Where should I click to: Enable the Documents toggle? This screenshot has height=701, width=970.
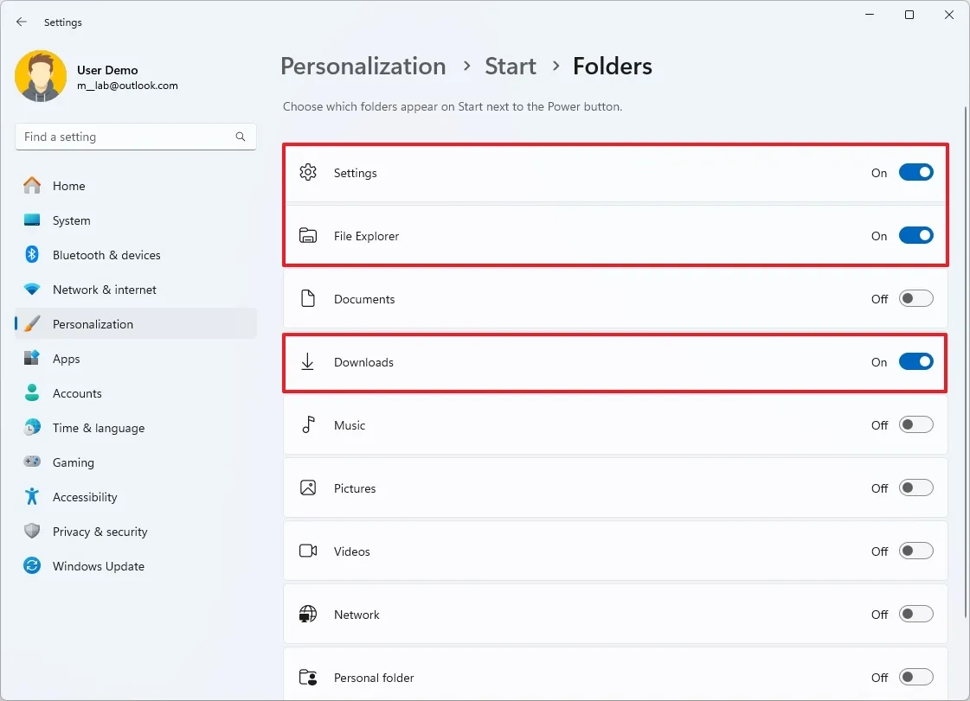[x=915, y=298]
